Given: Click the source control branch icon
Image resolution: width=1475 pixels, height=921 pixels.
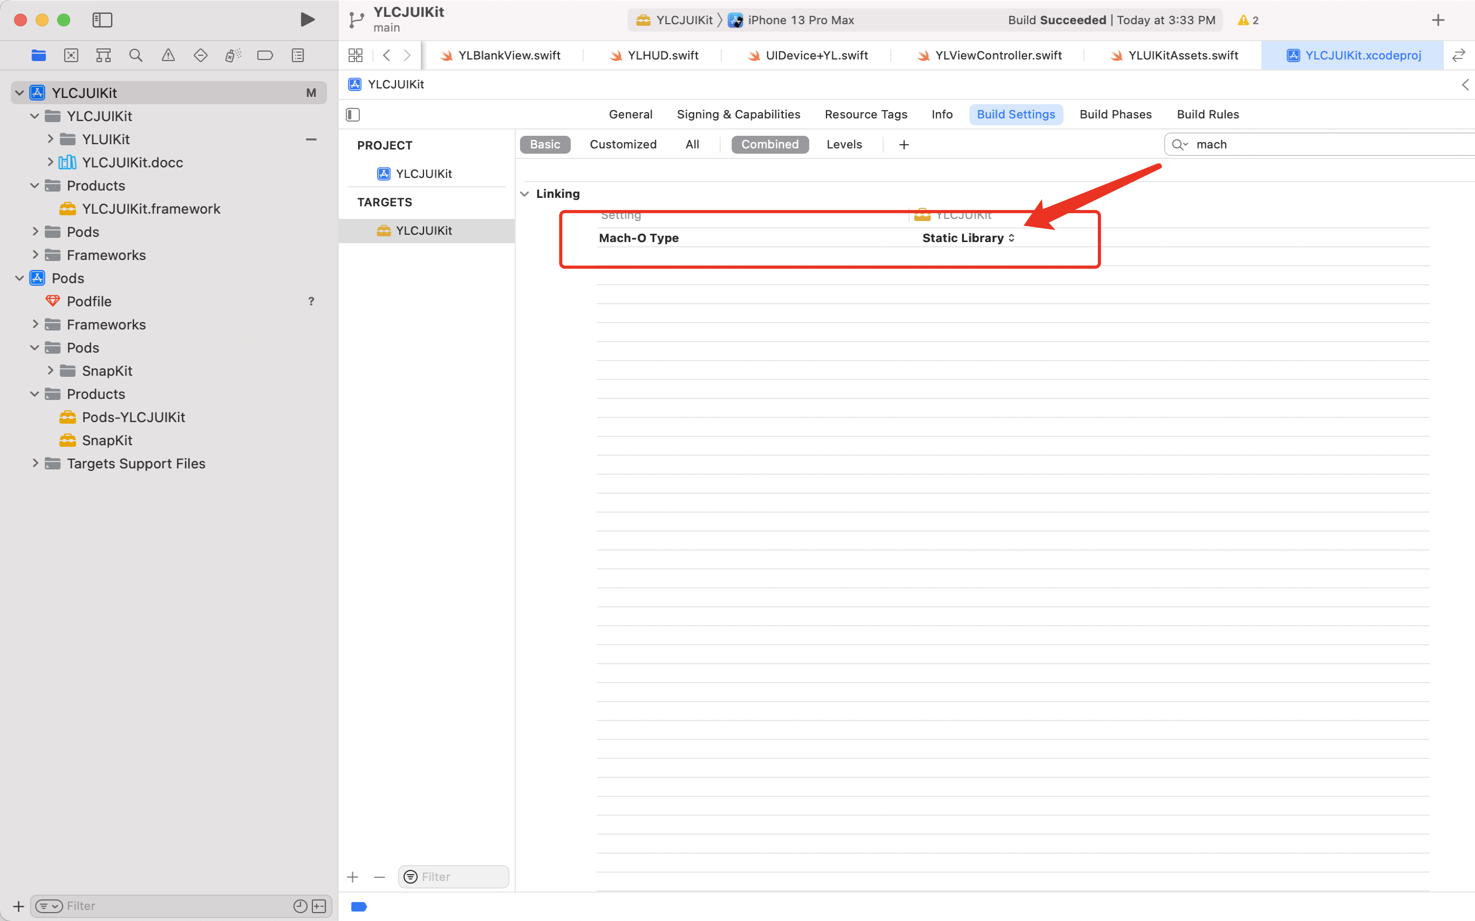Looking at the screenshot, I should pos(356,20).
